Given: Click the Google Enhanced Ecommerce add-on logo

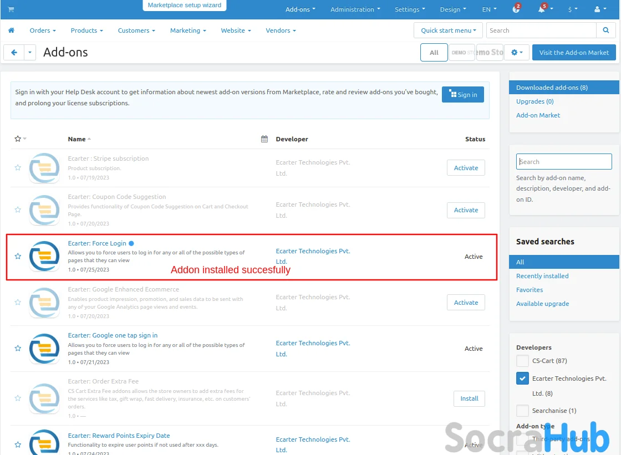Looking at the screenshot, I should click(44, 303).
